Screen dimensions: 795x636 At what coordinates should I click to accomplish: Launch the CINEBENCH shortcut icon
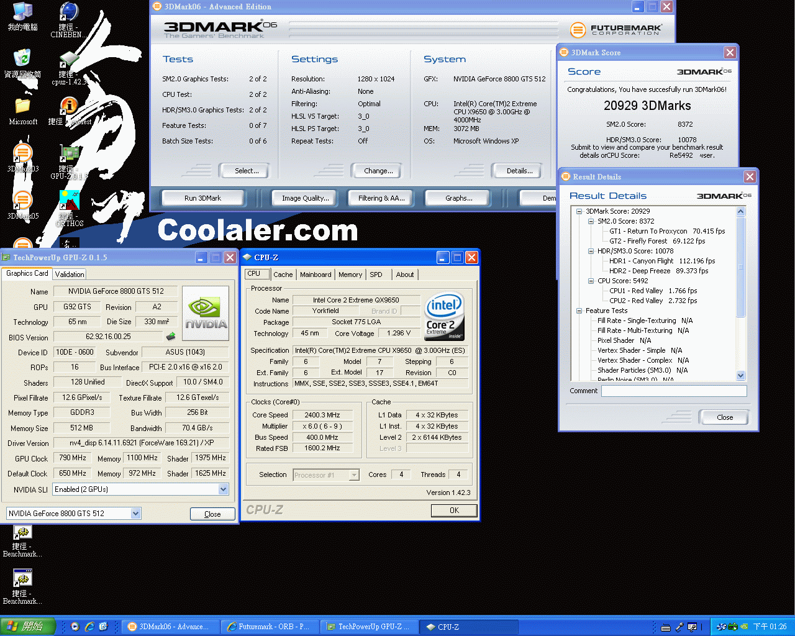tap(69, 12)
